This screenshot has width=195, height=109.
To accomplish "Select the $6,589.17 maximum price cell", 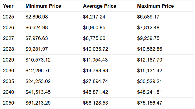I will pyautogui.click(x=164, y=17).
